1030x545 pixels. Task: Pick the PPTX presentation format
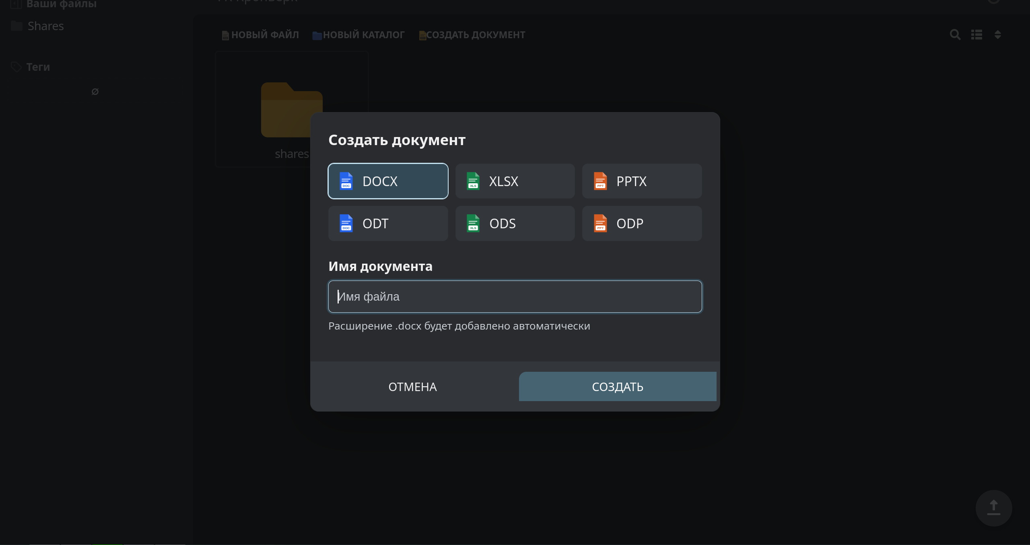point(642,181)
